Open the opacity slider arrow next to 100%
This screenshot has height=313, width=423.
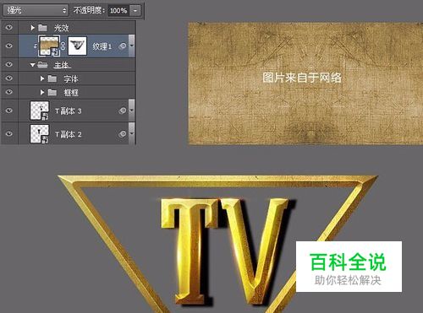(135, 11)
